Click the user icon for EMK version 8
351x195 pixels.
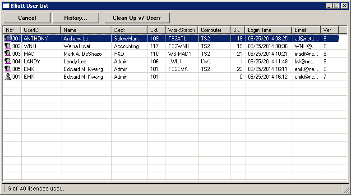click(7, 69)
